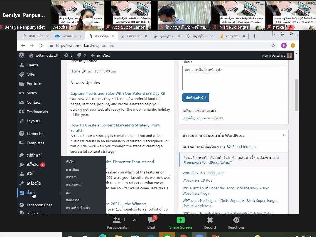Open WordPress 5.9 RC3 news link
316x237 pixels.
(197, 180)
